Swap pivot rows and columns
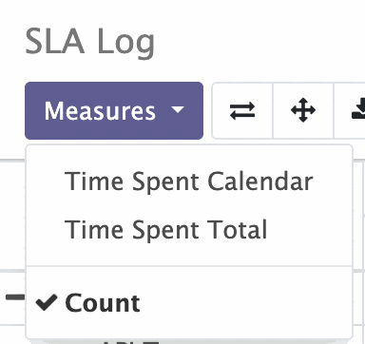This screenshot has width=365, height=344. (x=242, y=110)
